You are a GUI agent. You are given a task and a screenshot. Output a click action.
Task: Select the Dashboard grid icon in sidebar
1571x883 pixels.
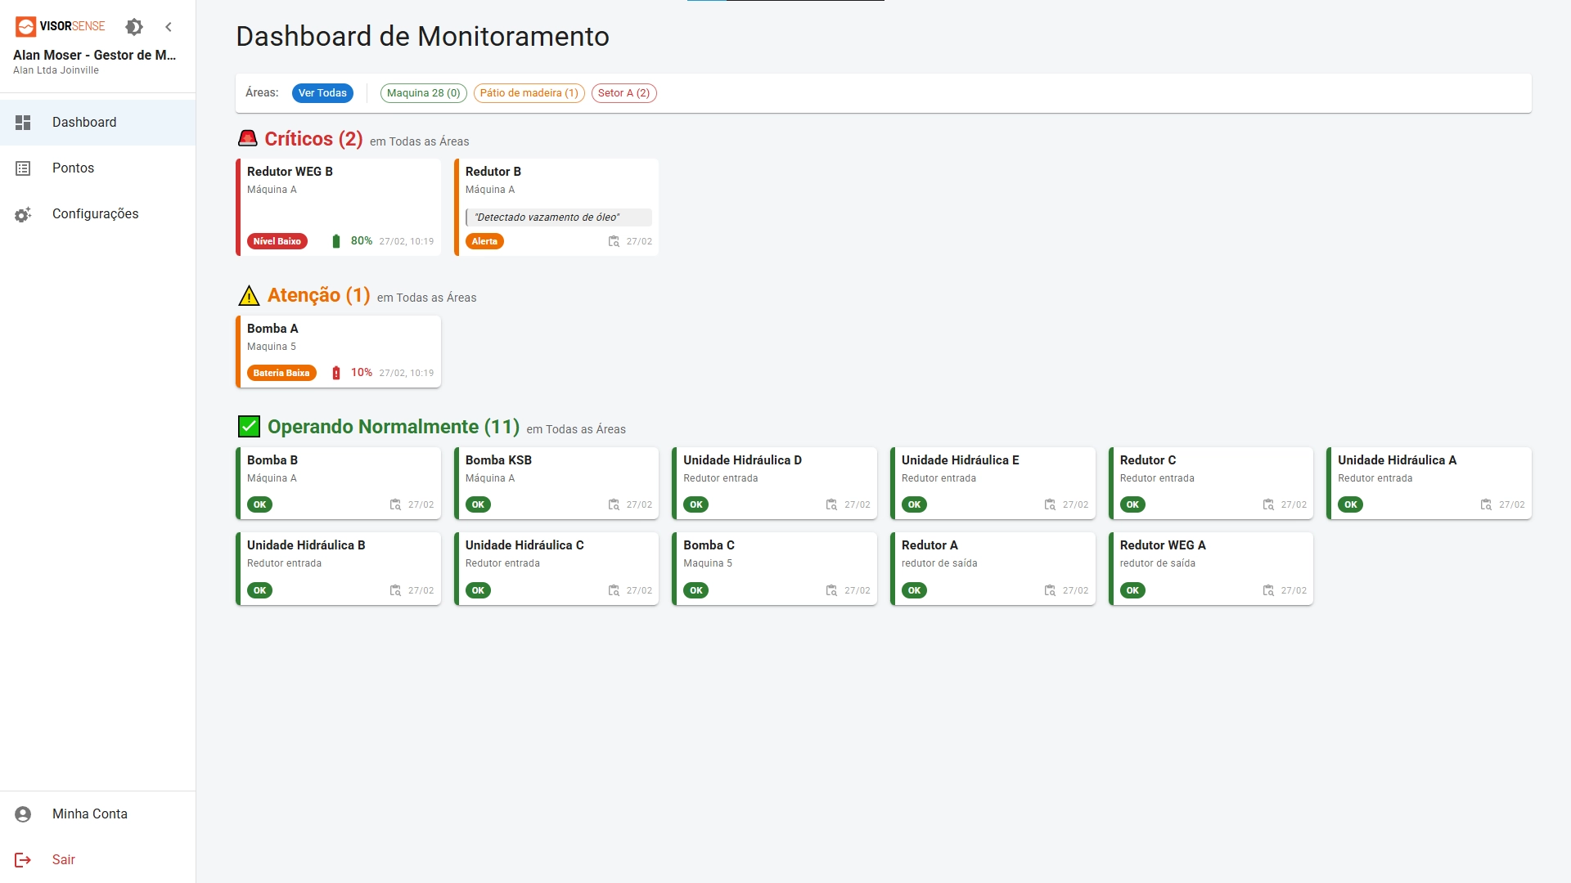point(23,122)
